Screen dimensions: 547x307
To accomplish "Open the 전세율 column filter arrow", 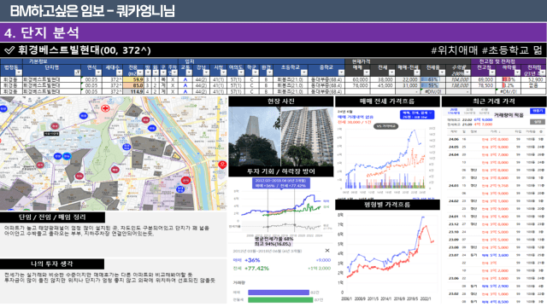I will 442,72.
